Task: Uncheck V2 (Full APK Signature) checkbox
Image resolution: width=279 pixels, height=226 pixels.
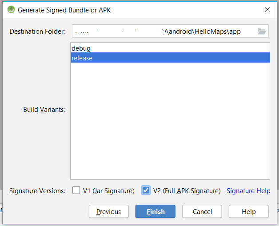Action: [x=146, y=190]
